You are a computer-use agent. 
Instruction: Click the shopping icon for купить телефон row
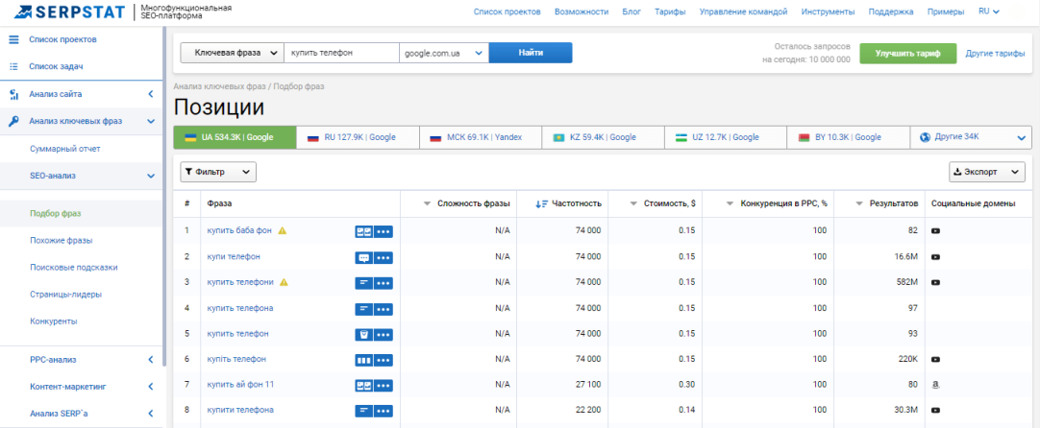[363, 334]
